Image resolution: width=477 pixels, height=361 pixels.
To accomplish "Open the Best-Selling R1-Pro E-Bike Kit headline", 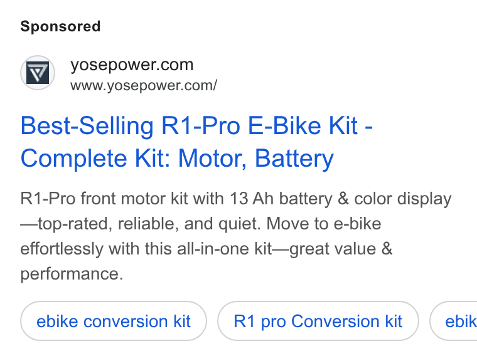I will click(196, 142).
